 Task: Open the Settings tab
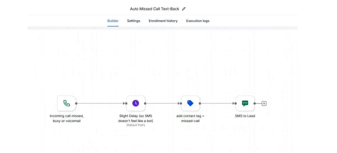(134, 21)
